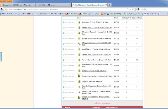Close the Blogger All posts tab

tap(34, 5)
